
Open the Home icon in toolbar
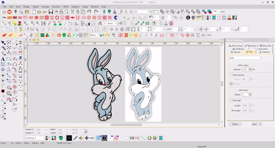pyautogui.click(x=4, y=12)
